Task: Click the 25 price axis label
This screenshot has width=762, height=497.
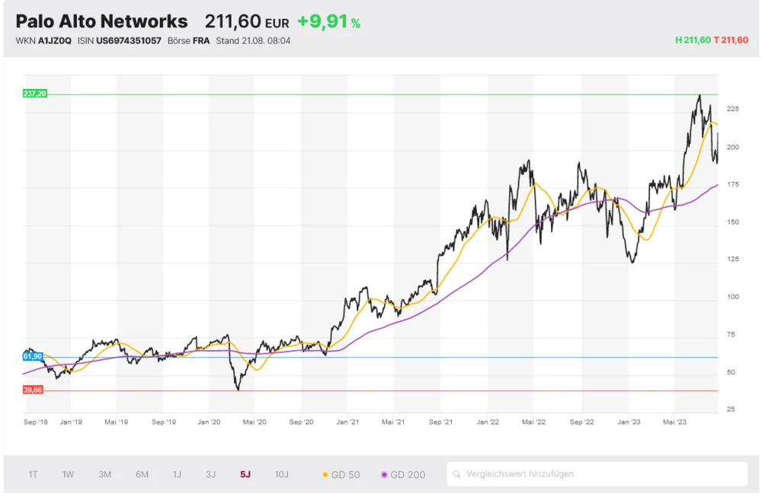Action: point(731,409)
